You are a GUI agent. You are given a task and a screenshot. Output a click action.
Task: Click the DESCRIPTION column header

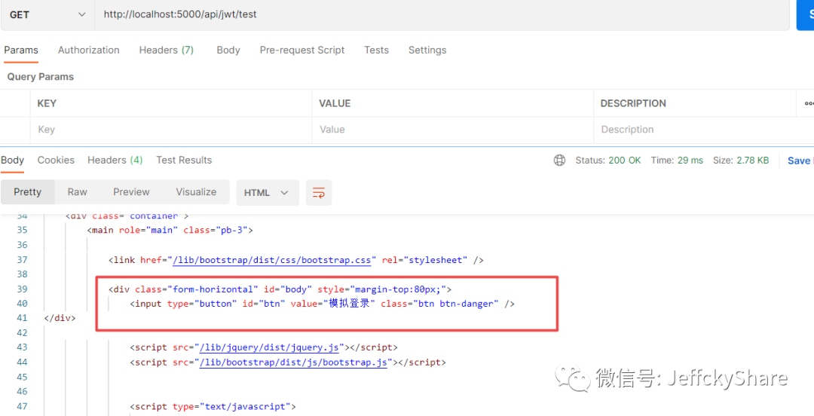pos(633,103)
